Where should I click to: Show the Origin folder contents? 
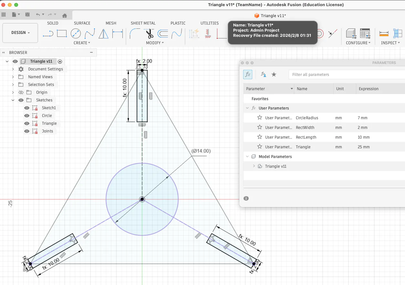tap(13, 92)
